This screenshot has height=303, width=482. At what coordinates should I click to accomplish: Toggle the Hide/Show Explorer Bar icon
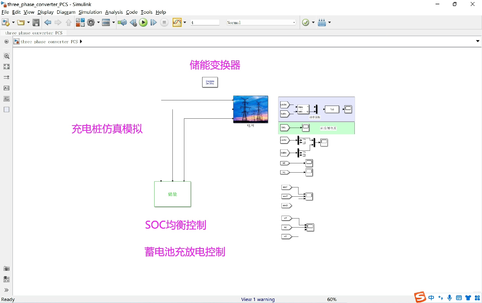tap(7, 42)
